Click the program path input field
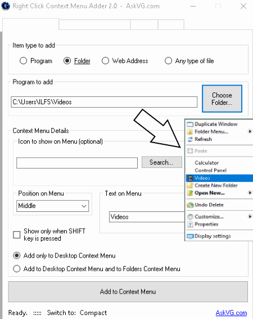 click(104, 102)
